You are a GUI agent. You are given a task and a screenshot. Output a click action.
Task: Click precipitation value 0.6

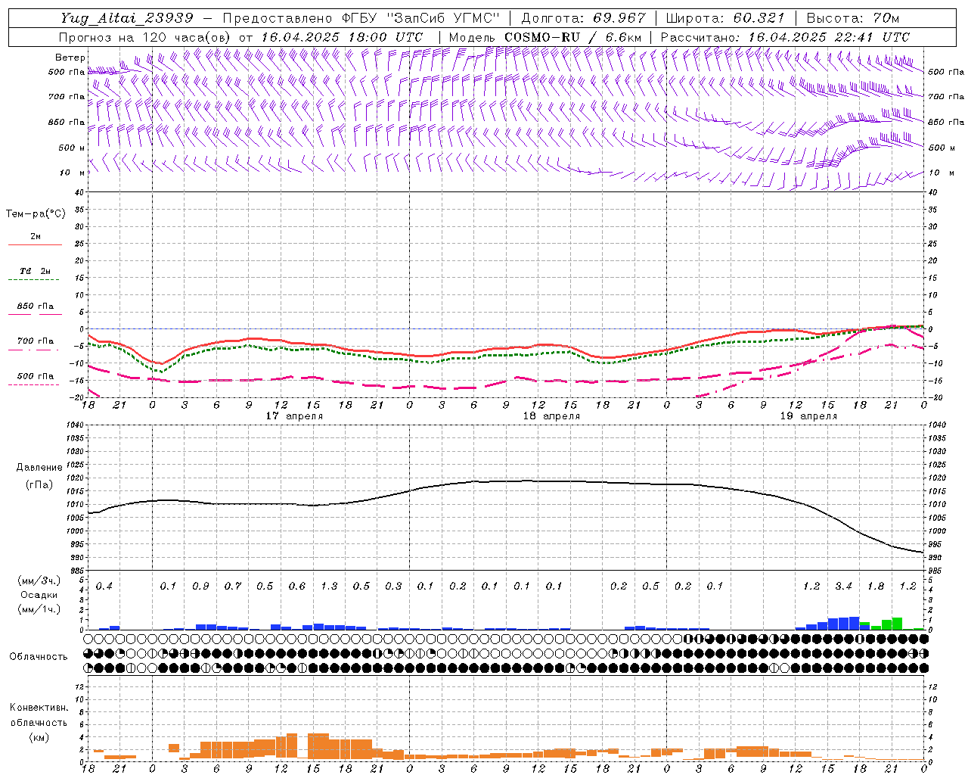coord(297,587)
